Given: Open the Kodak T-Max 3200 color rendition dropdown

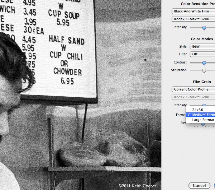Looking at the screenshot, I should (x=193, y=19).
